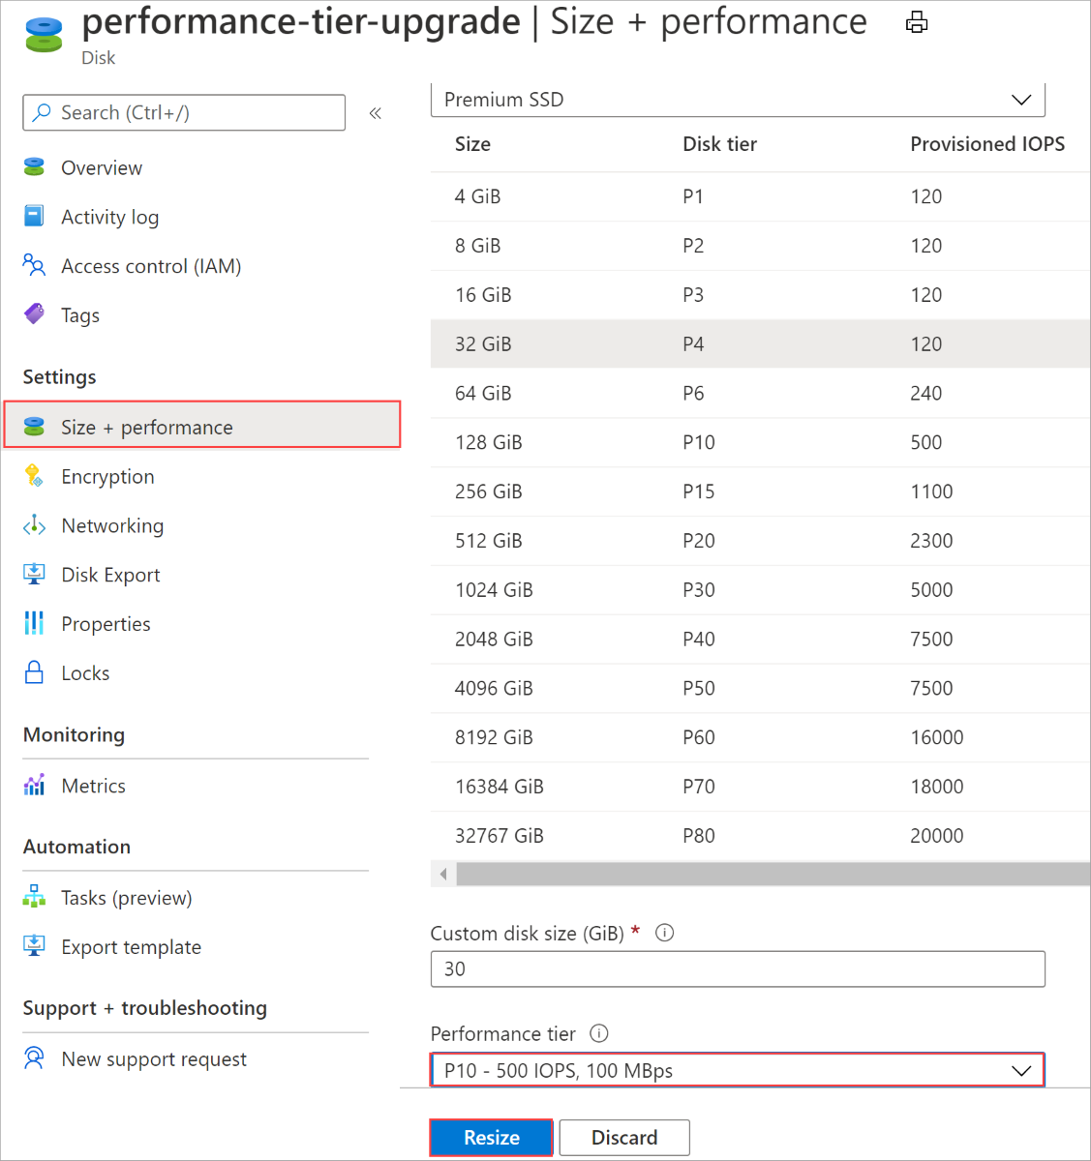Click the print icon next to the title

click(916, 23)
